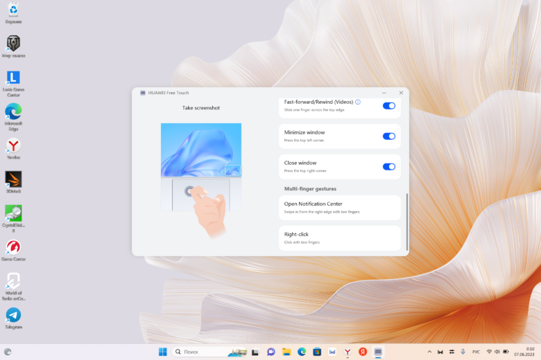Expand the hidden system tray icons chevron
This screenshot has width=541, height=360.
[429, 352]
